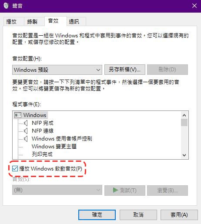
Task: Switch to the 錄製 tab
Action: pyautogui.click(x=33, y=22)
